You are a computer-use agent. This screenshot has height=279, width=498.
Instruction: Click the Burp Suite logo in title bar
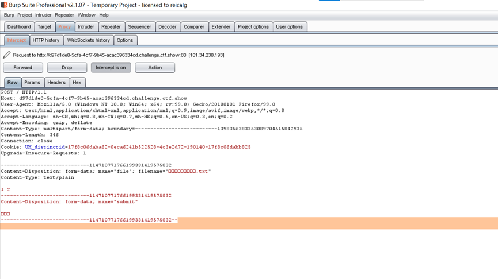[4, 5]
